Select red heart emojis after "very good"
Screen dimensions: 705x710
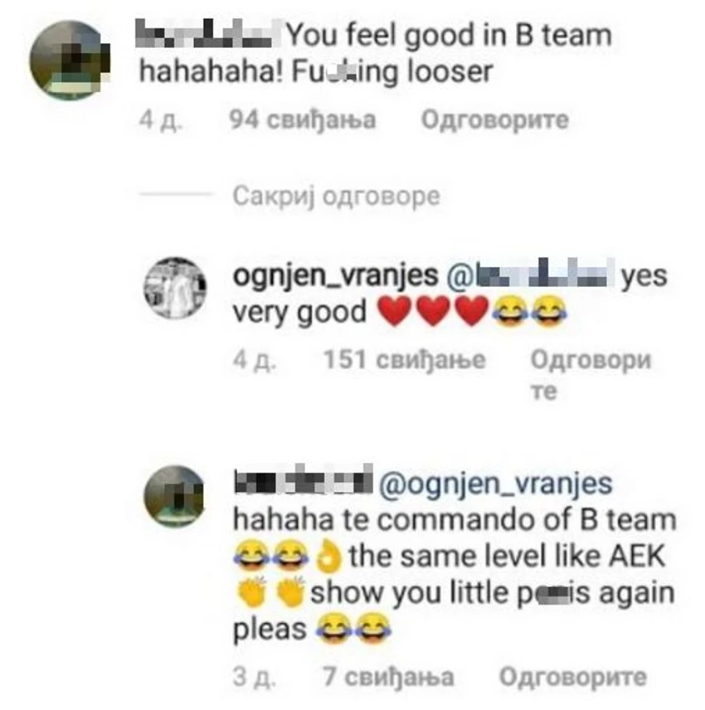coord(433,312)
